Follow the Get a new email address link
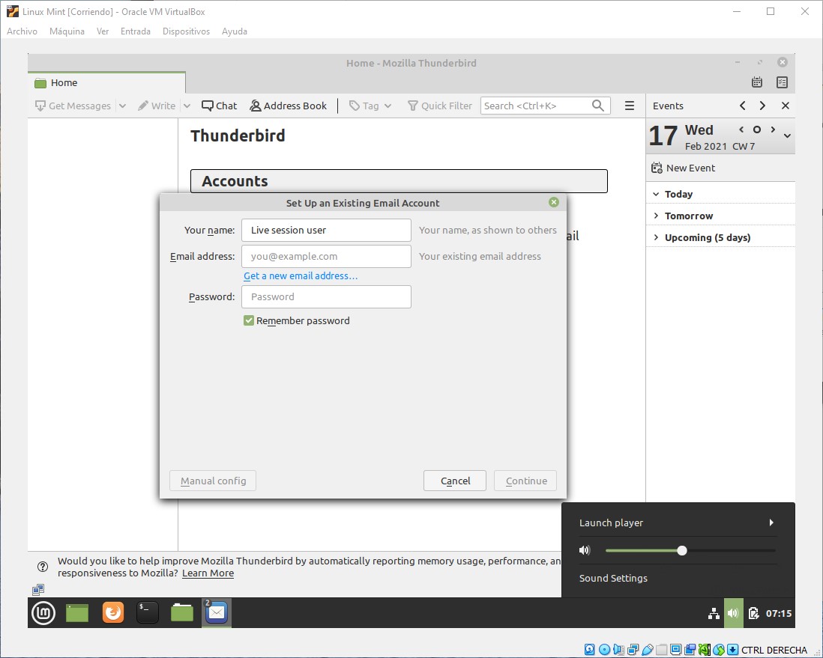 click(x=301, y=276)
